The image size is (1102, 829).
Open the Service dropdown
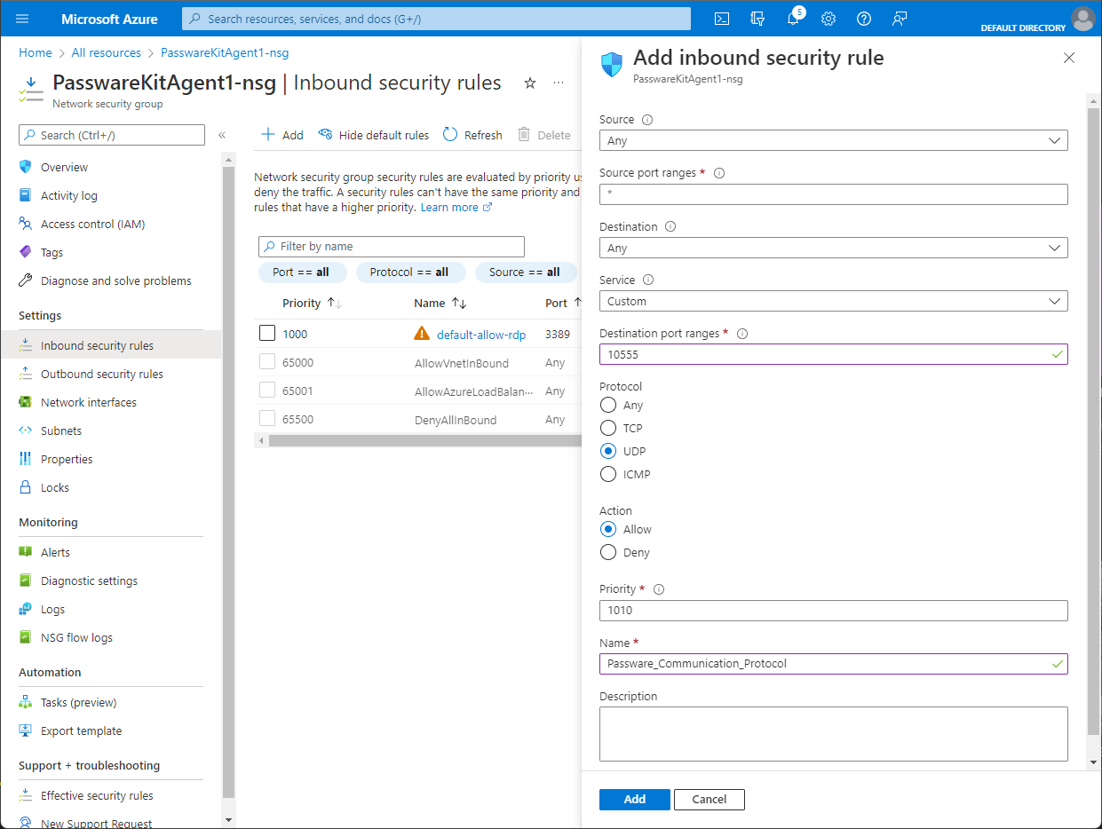(834, 302)
